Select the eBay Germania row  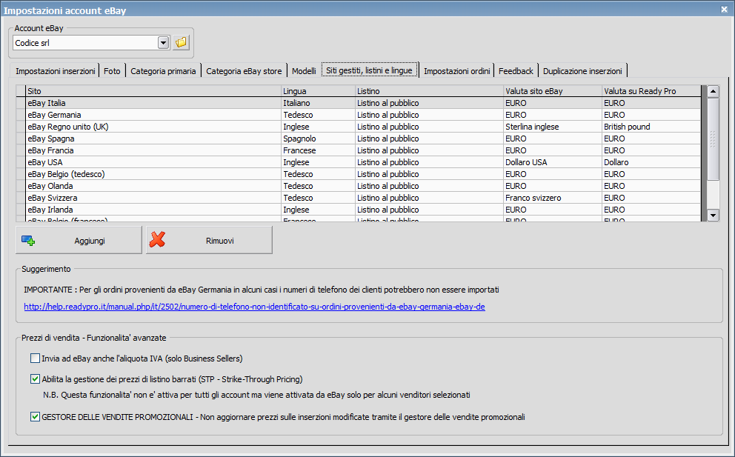tap(359, 115)
